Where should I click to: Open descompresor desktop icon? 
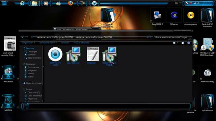pos(191,17)
